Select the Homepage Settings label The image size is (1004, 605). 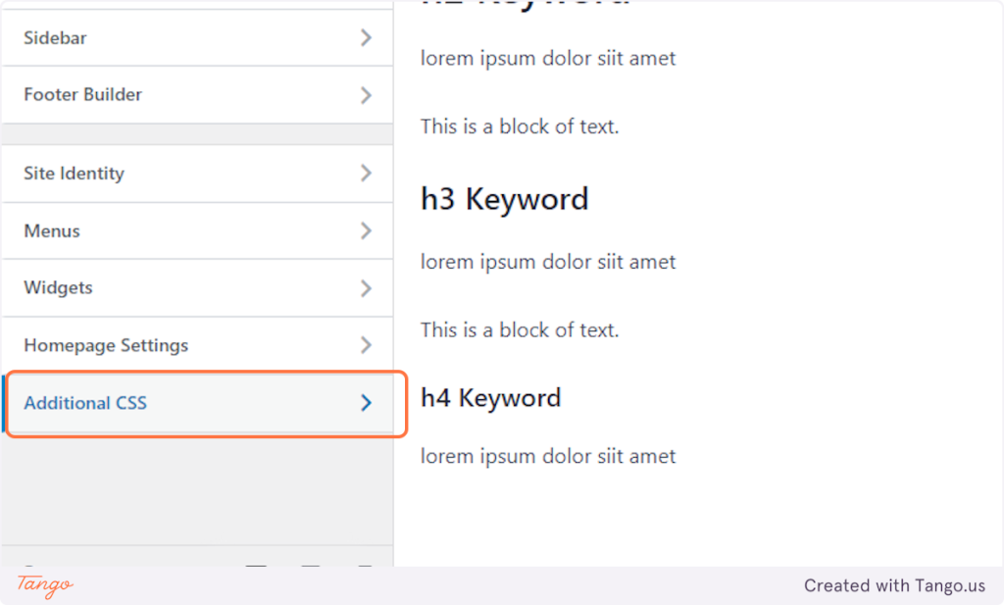coord(106,346)
